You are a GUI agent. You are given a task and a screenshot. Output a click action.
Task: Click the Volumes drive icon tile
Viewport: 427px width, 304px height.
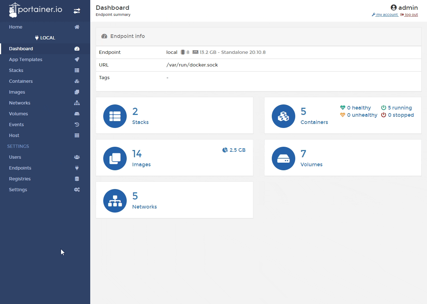point(283,158)
